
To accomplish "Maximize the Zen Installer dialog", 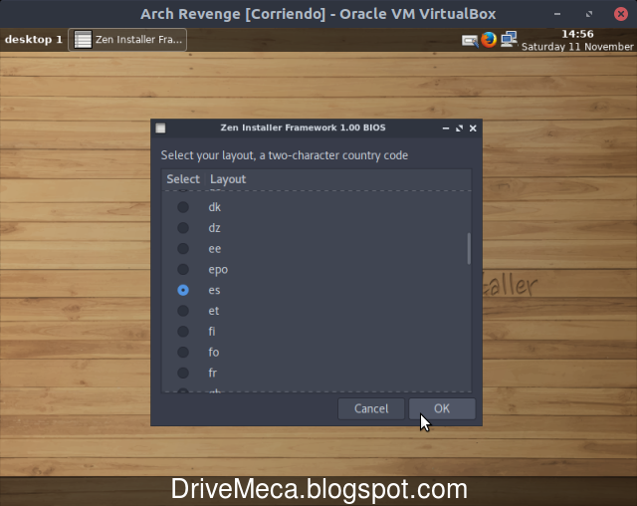I will (x=459, y=128).
